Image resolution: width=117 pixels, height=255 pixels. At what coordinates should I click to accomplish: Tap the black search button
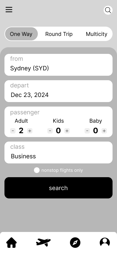tap(58, 188)
